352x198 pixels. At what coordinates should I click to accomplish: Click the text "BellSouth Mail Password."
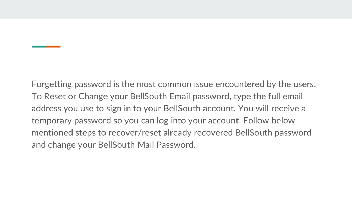coord(147,145)
